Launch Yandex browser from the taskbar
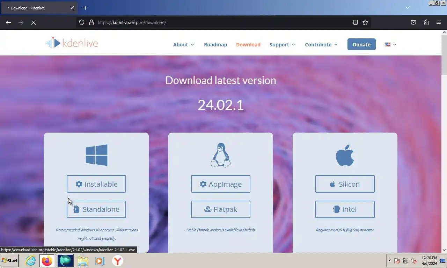Image resolution: width=447 pixels, height=268 pixels. point(118,261)
